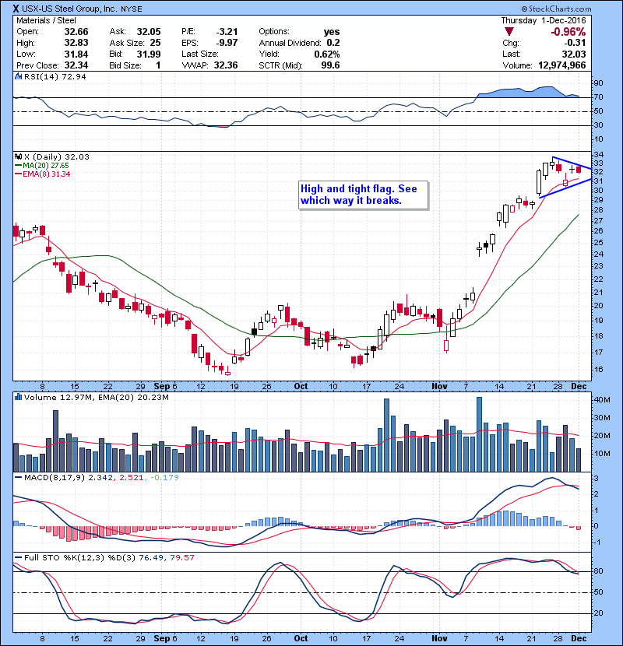Image resolution: width=623 pixels, height=646 pixels.
Task: Click the Bid value 31.99
Action: (x=149, y=54)
